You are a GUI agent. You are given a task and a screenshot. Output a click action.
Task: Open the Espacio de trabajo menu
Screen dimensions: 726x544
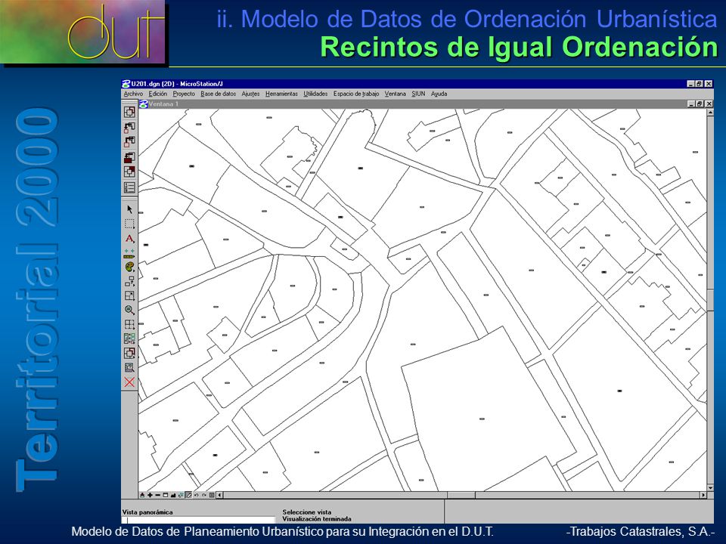tap(356, 94)
